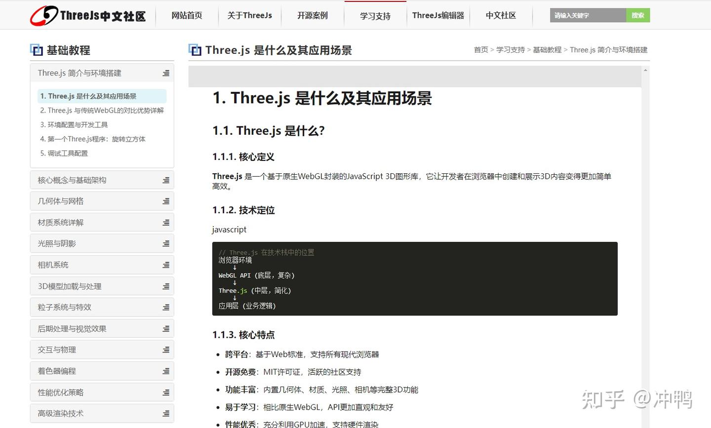Expand the 后期处理与视觉效果 section

coord(102,329)
